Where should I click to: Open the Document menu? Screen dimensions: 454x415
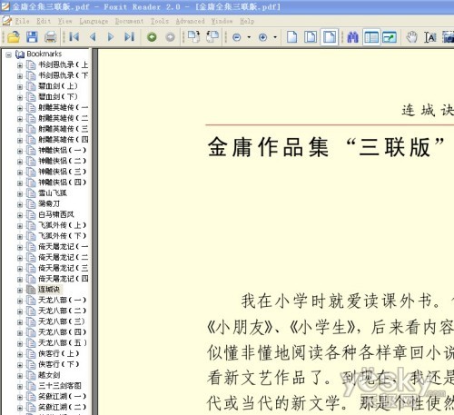tap(129, 21)
